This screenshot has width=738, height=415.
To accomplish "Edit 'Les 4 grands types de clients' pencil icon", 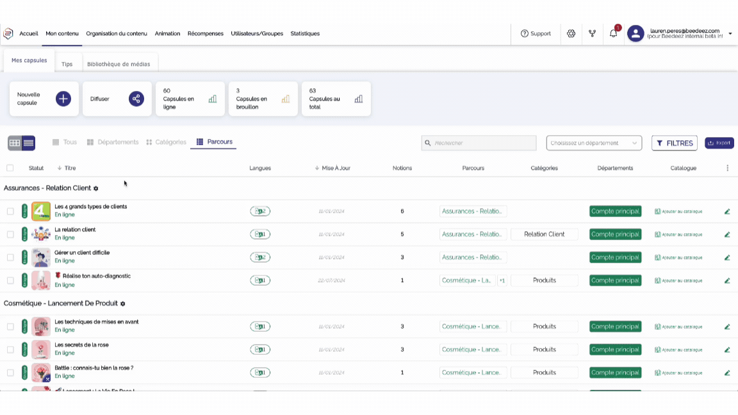I will tap(727, 211).
